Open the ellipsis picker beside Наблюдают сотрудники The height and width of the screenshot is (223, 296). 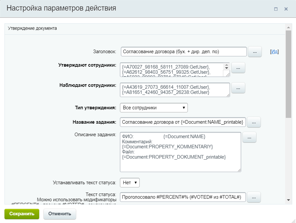tap(238, 88)
